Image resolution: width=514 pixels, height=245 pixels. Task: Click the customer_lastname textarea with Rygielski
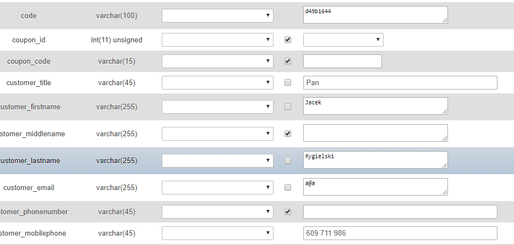(x=375, y=160)
